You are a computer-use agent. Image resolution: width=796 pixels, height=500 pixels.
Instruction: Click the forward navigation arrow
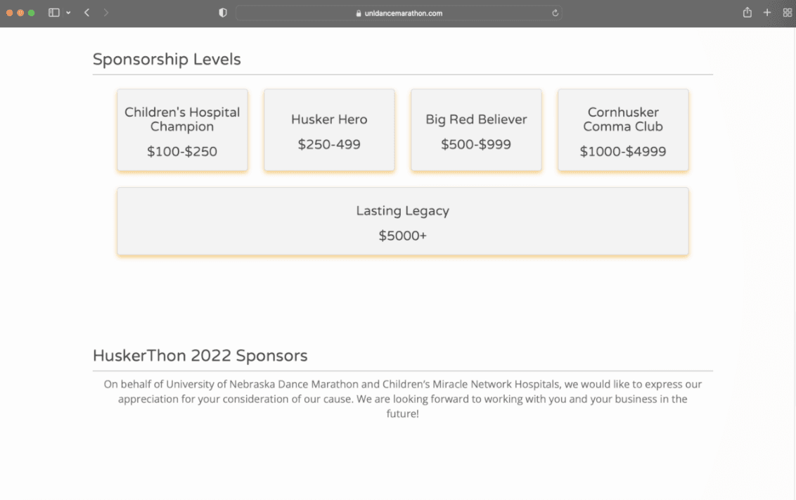click(106, 13)
